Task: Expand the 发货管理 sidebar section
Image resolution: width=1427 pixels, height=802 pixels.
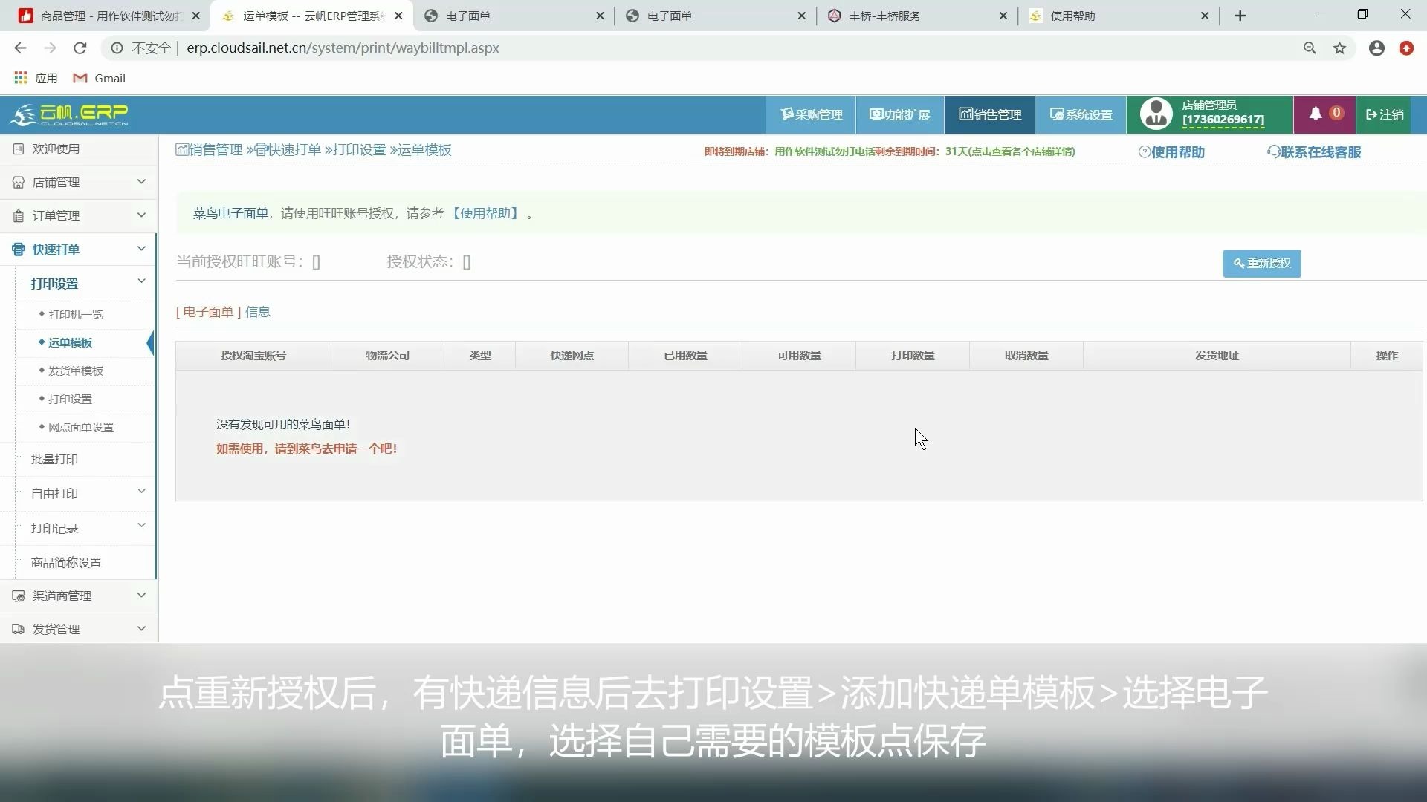Action: click(79, 629)
